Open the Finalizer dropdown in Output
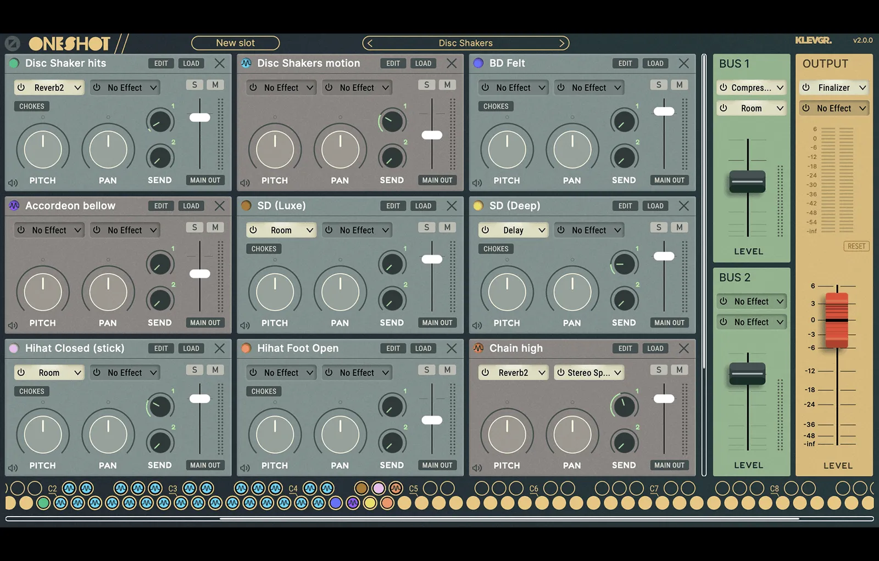879x561 pixels. click(x=834, y=87)
